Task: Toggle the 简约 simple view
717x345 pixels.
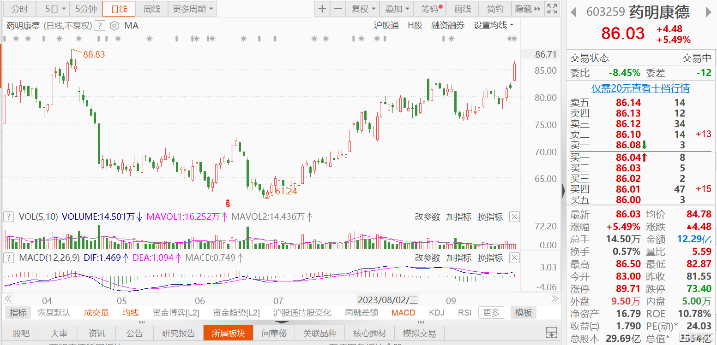Action: 495,9
